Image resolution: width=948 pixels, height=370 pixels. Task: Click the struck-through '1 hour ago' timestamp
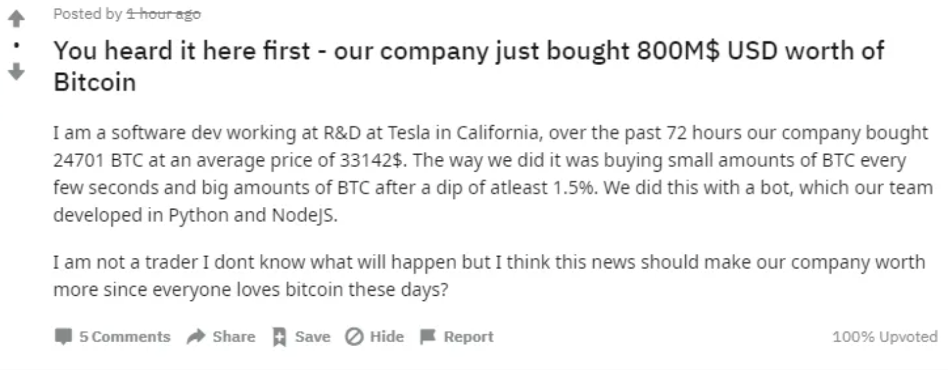click(x=163, y=14)
